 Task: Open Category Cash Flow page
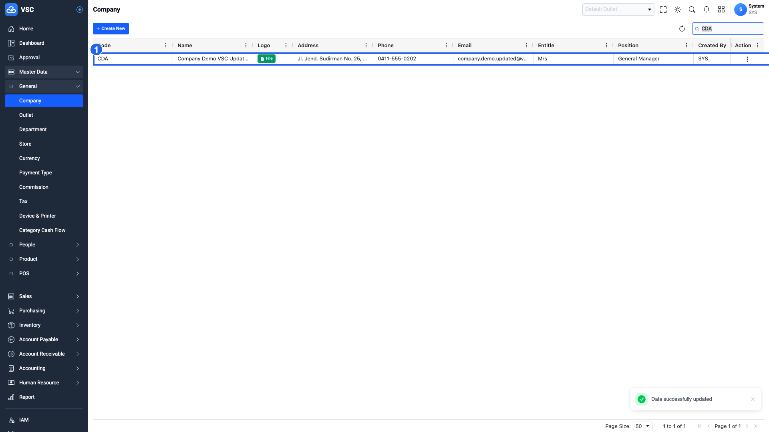click(x=44, y=230)
